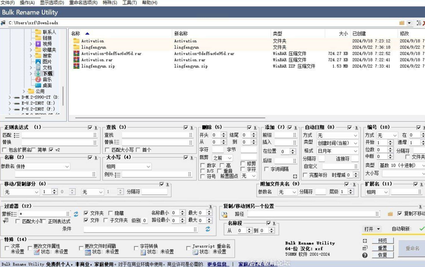Open the 更多信息 link
This screenshot has width=425, height=267.
click(x=217, y=264)
